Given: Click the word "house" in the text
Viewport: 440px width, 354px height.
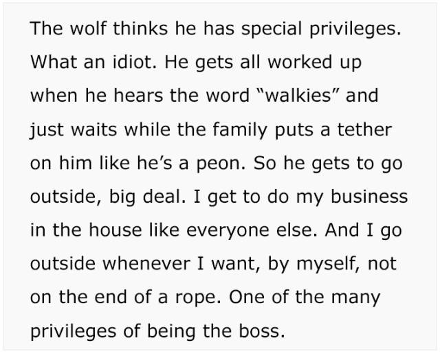Looking at the screenshot, I should (115, 230).
